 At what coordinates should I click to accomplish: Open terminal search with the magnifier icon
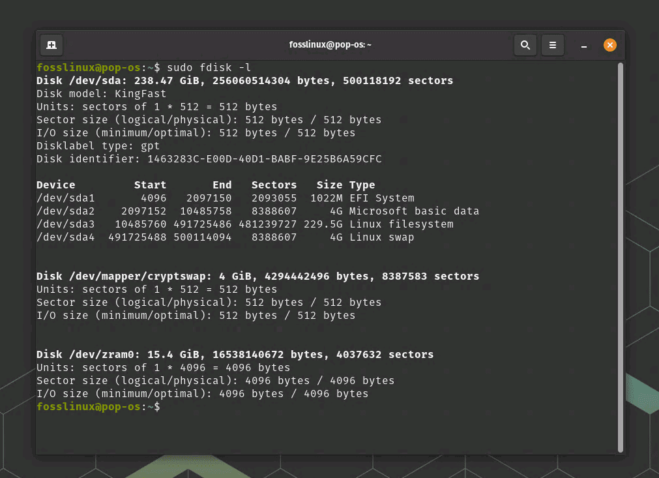[525, 45]
